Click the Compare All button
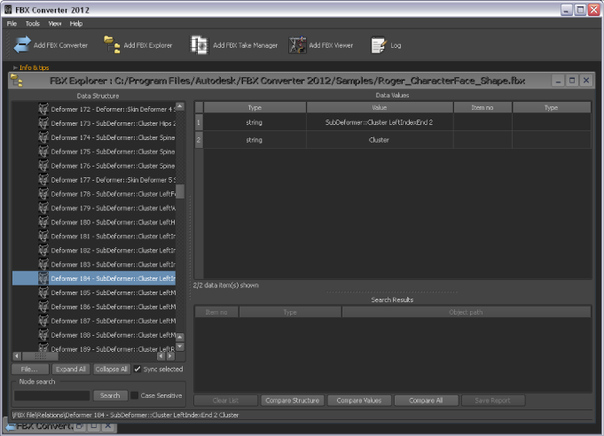Image resolution: width=604 pixels, height=436 pixels. pyautogui.click(x=426, y=401)
